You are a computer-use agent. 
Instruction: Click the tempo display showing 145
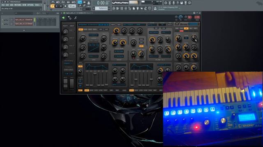(x=72, y=6)
